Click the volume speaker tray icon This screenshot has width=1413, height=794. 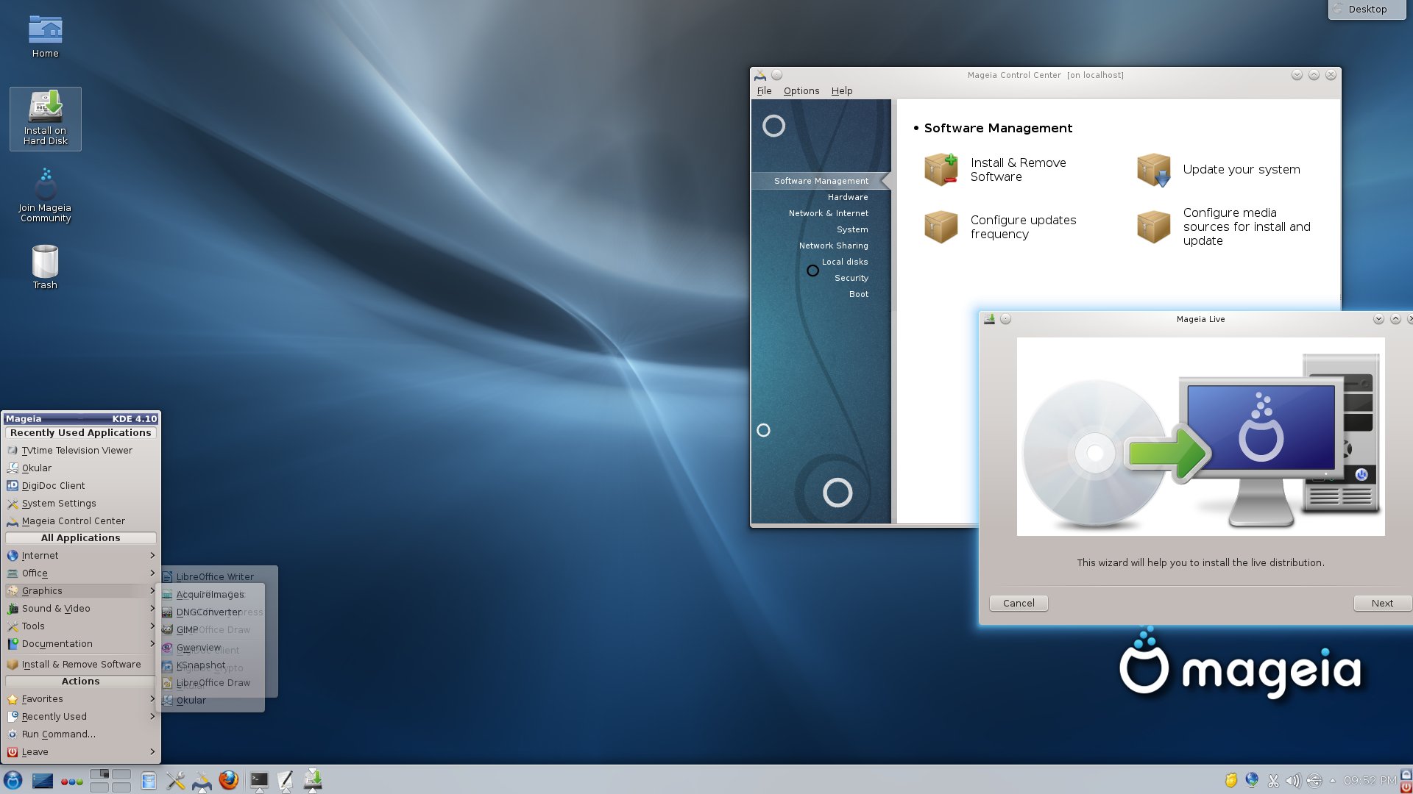tap(1293, 781)
